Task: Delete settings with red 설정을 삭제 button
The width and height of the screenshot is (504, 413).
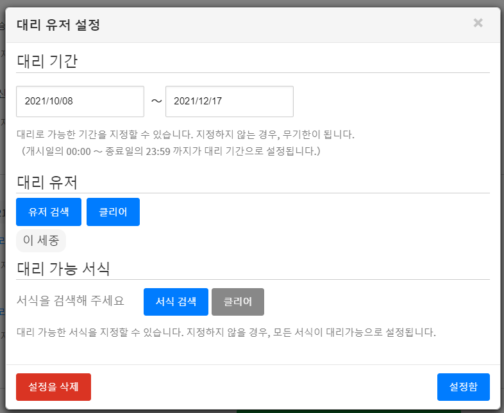Action: tap(53, 387)
